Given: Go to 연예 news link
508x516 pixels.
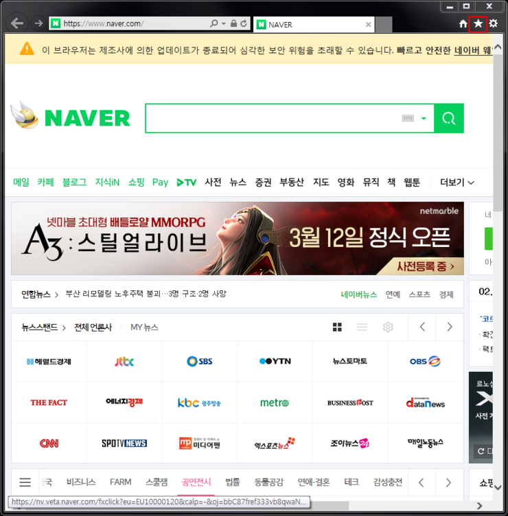Looking at the screenshot, I should [393, 294].
